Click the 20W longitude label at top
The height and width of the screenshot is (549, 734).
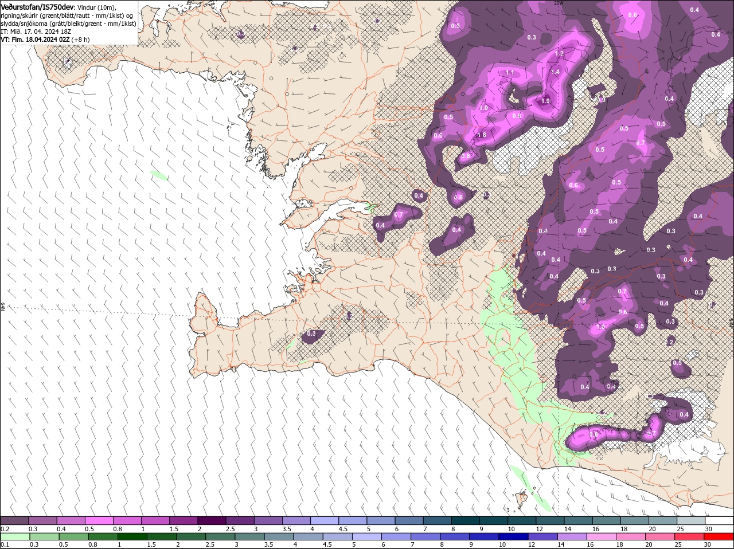click(x=558, y=3)
